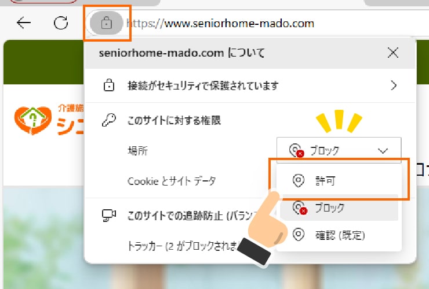The width and height of the screenshot is (429, 289).
Task: Click the location pin icon beside 確認 (既定)
Action: point(298,235)
